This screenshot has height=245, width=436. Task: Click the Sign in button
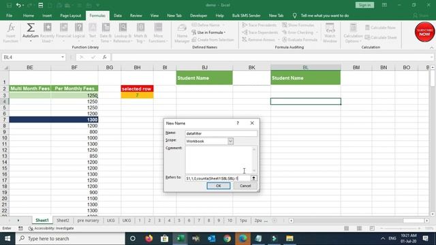(x=364, y=5)
